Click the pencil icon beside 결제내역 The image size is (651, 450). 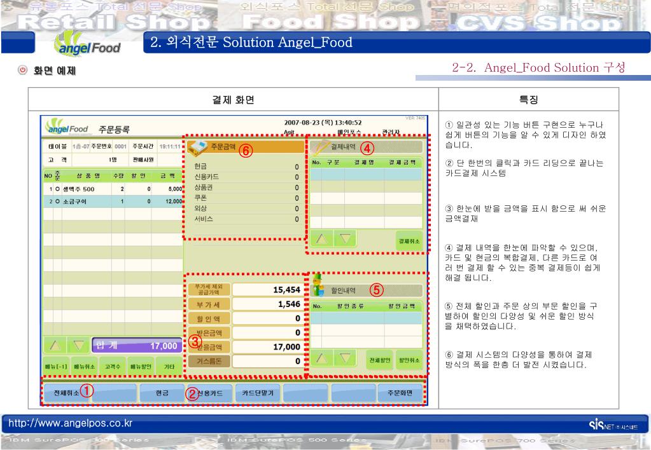click(319, 147)
